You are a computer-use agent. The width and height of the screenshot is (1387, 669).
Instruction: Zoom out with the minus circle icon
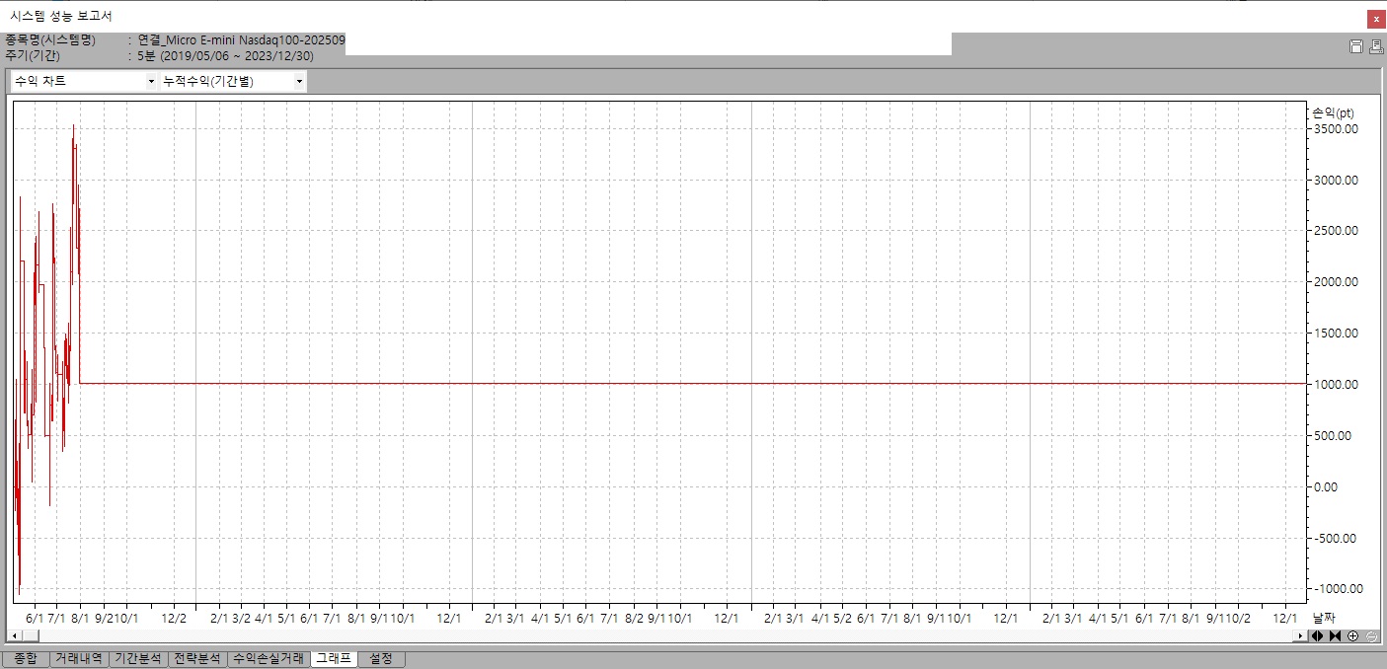[1370, 636]
